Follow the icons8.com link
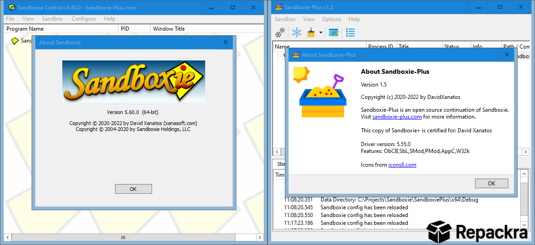Viewport: 535px width, 245px height. click(x=402, y=165)
